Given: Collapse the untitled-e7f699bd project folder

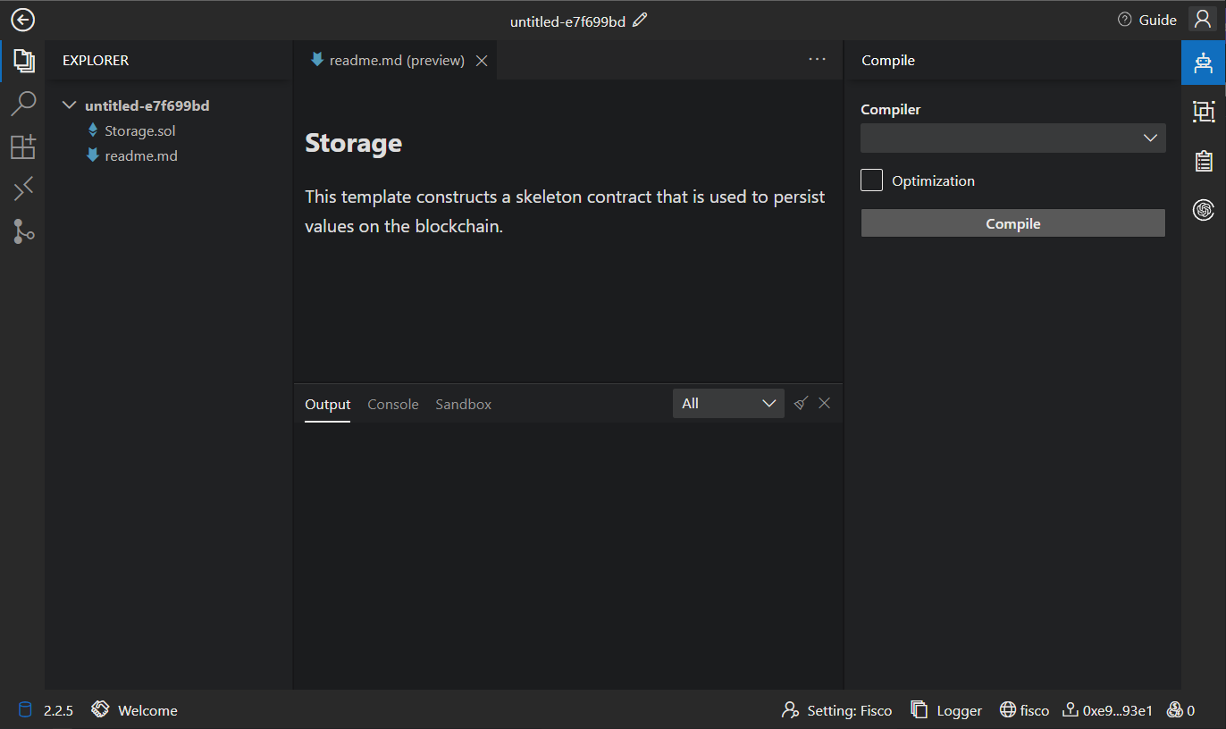Looking at the screenshot, I should click(70, 105).
